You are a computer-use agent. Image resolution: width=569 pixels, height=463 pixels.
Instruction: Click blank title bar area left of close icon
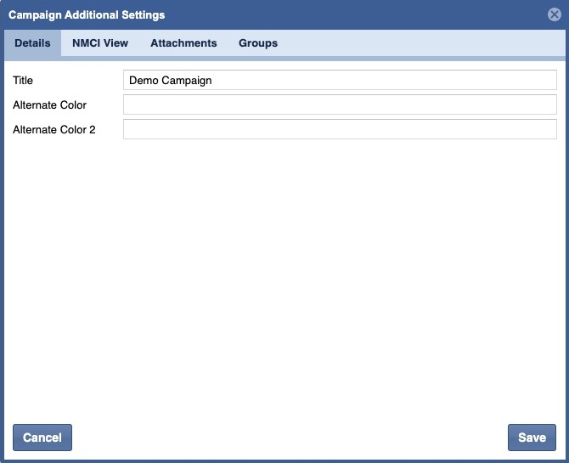[x=382, y=15]
